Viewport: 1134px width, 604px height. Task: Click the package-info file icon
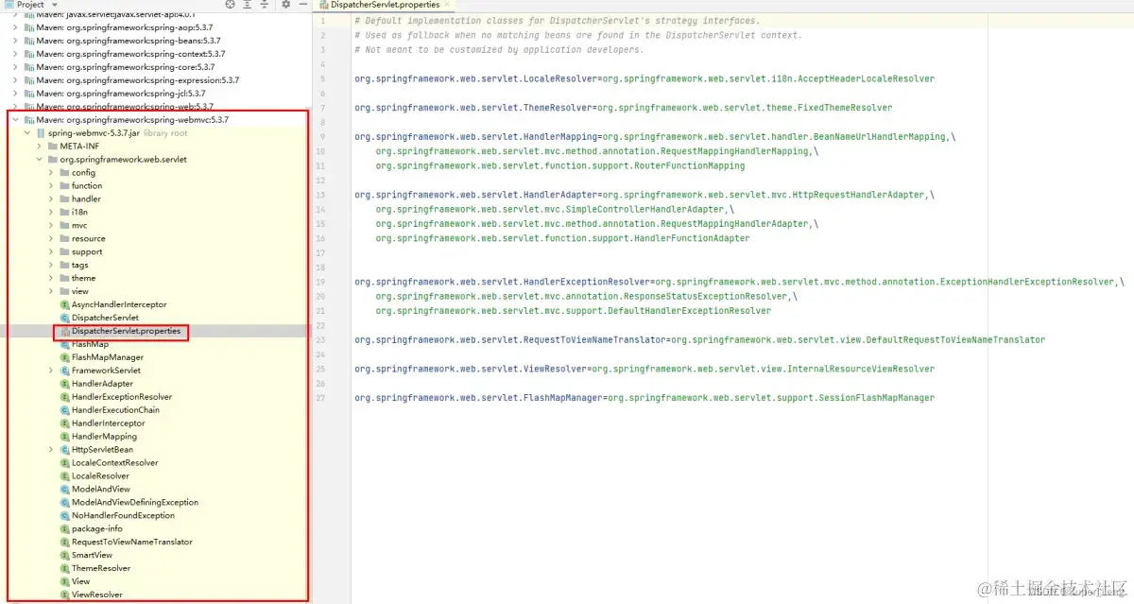64,529
